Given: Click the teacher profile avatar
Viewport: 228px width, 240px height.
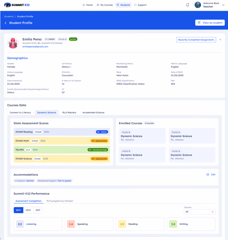Looking at the screenshot, I should [x=198, y=5].
